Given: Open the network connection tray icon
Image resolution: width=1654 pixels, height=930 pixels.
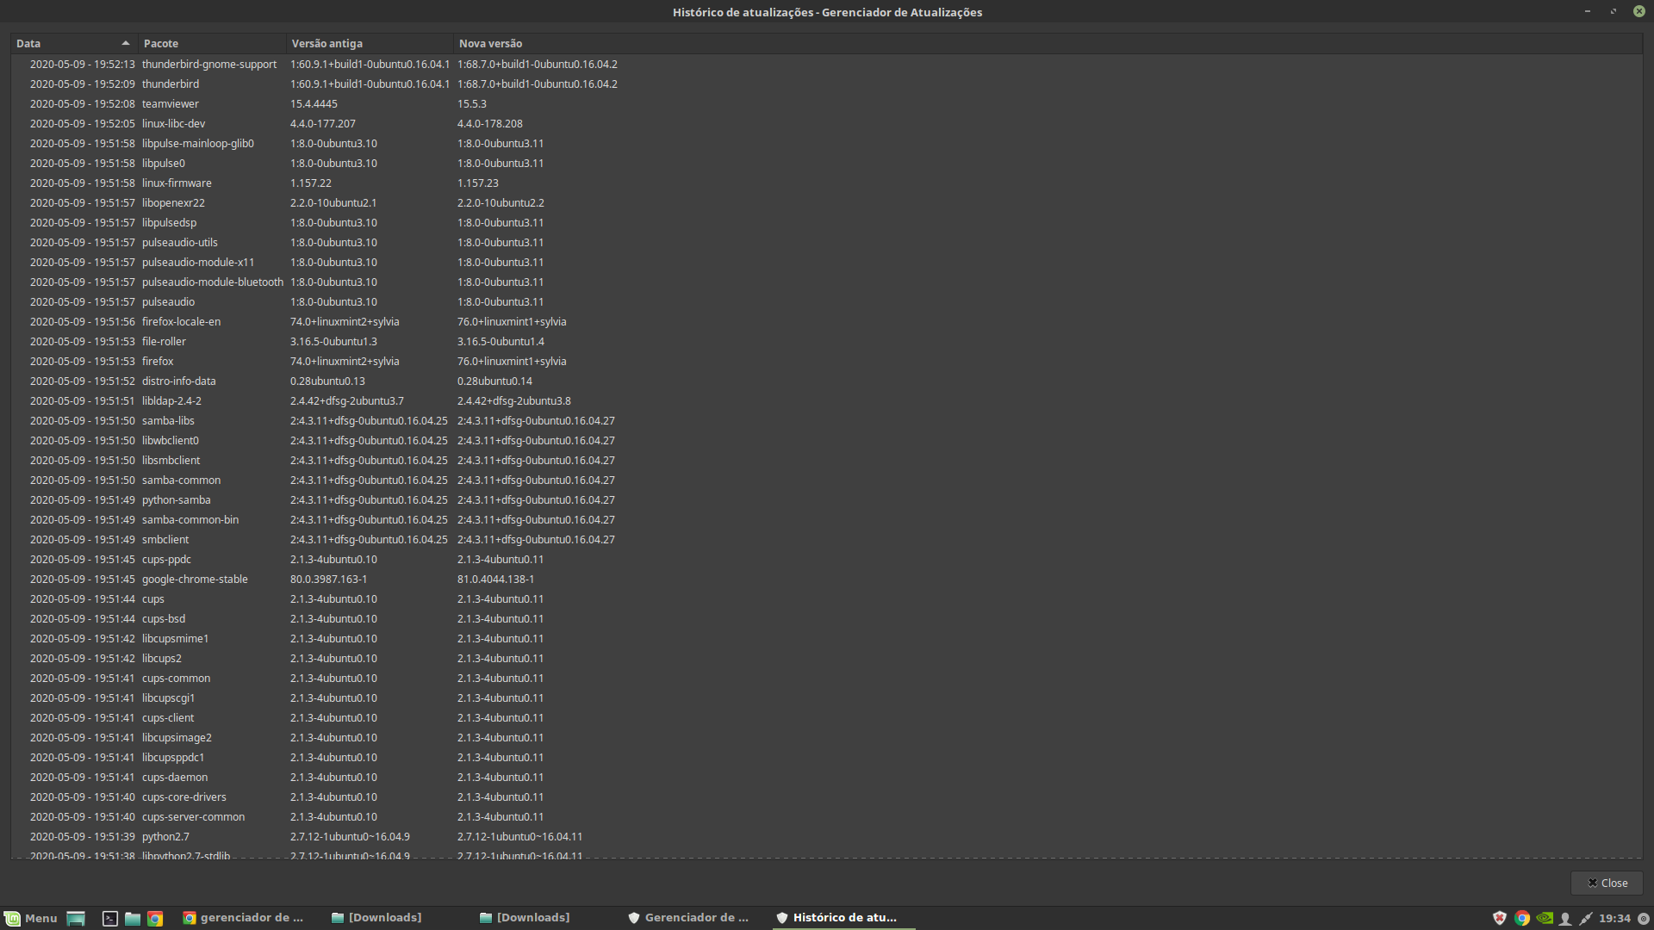Looking at the screenshot, I should click(1586, 918).
